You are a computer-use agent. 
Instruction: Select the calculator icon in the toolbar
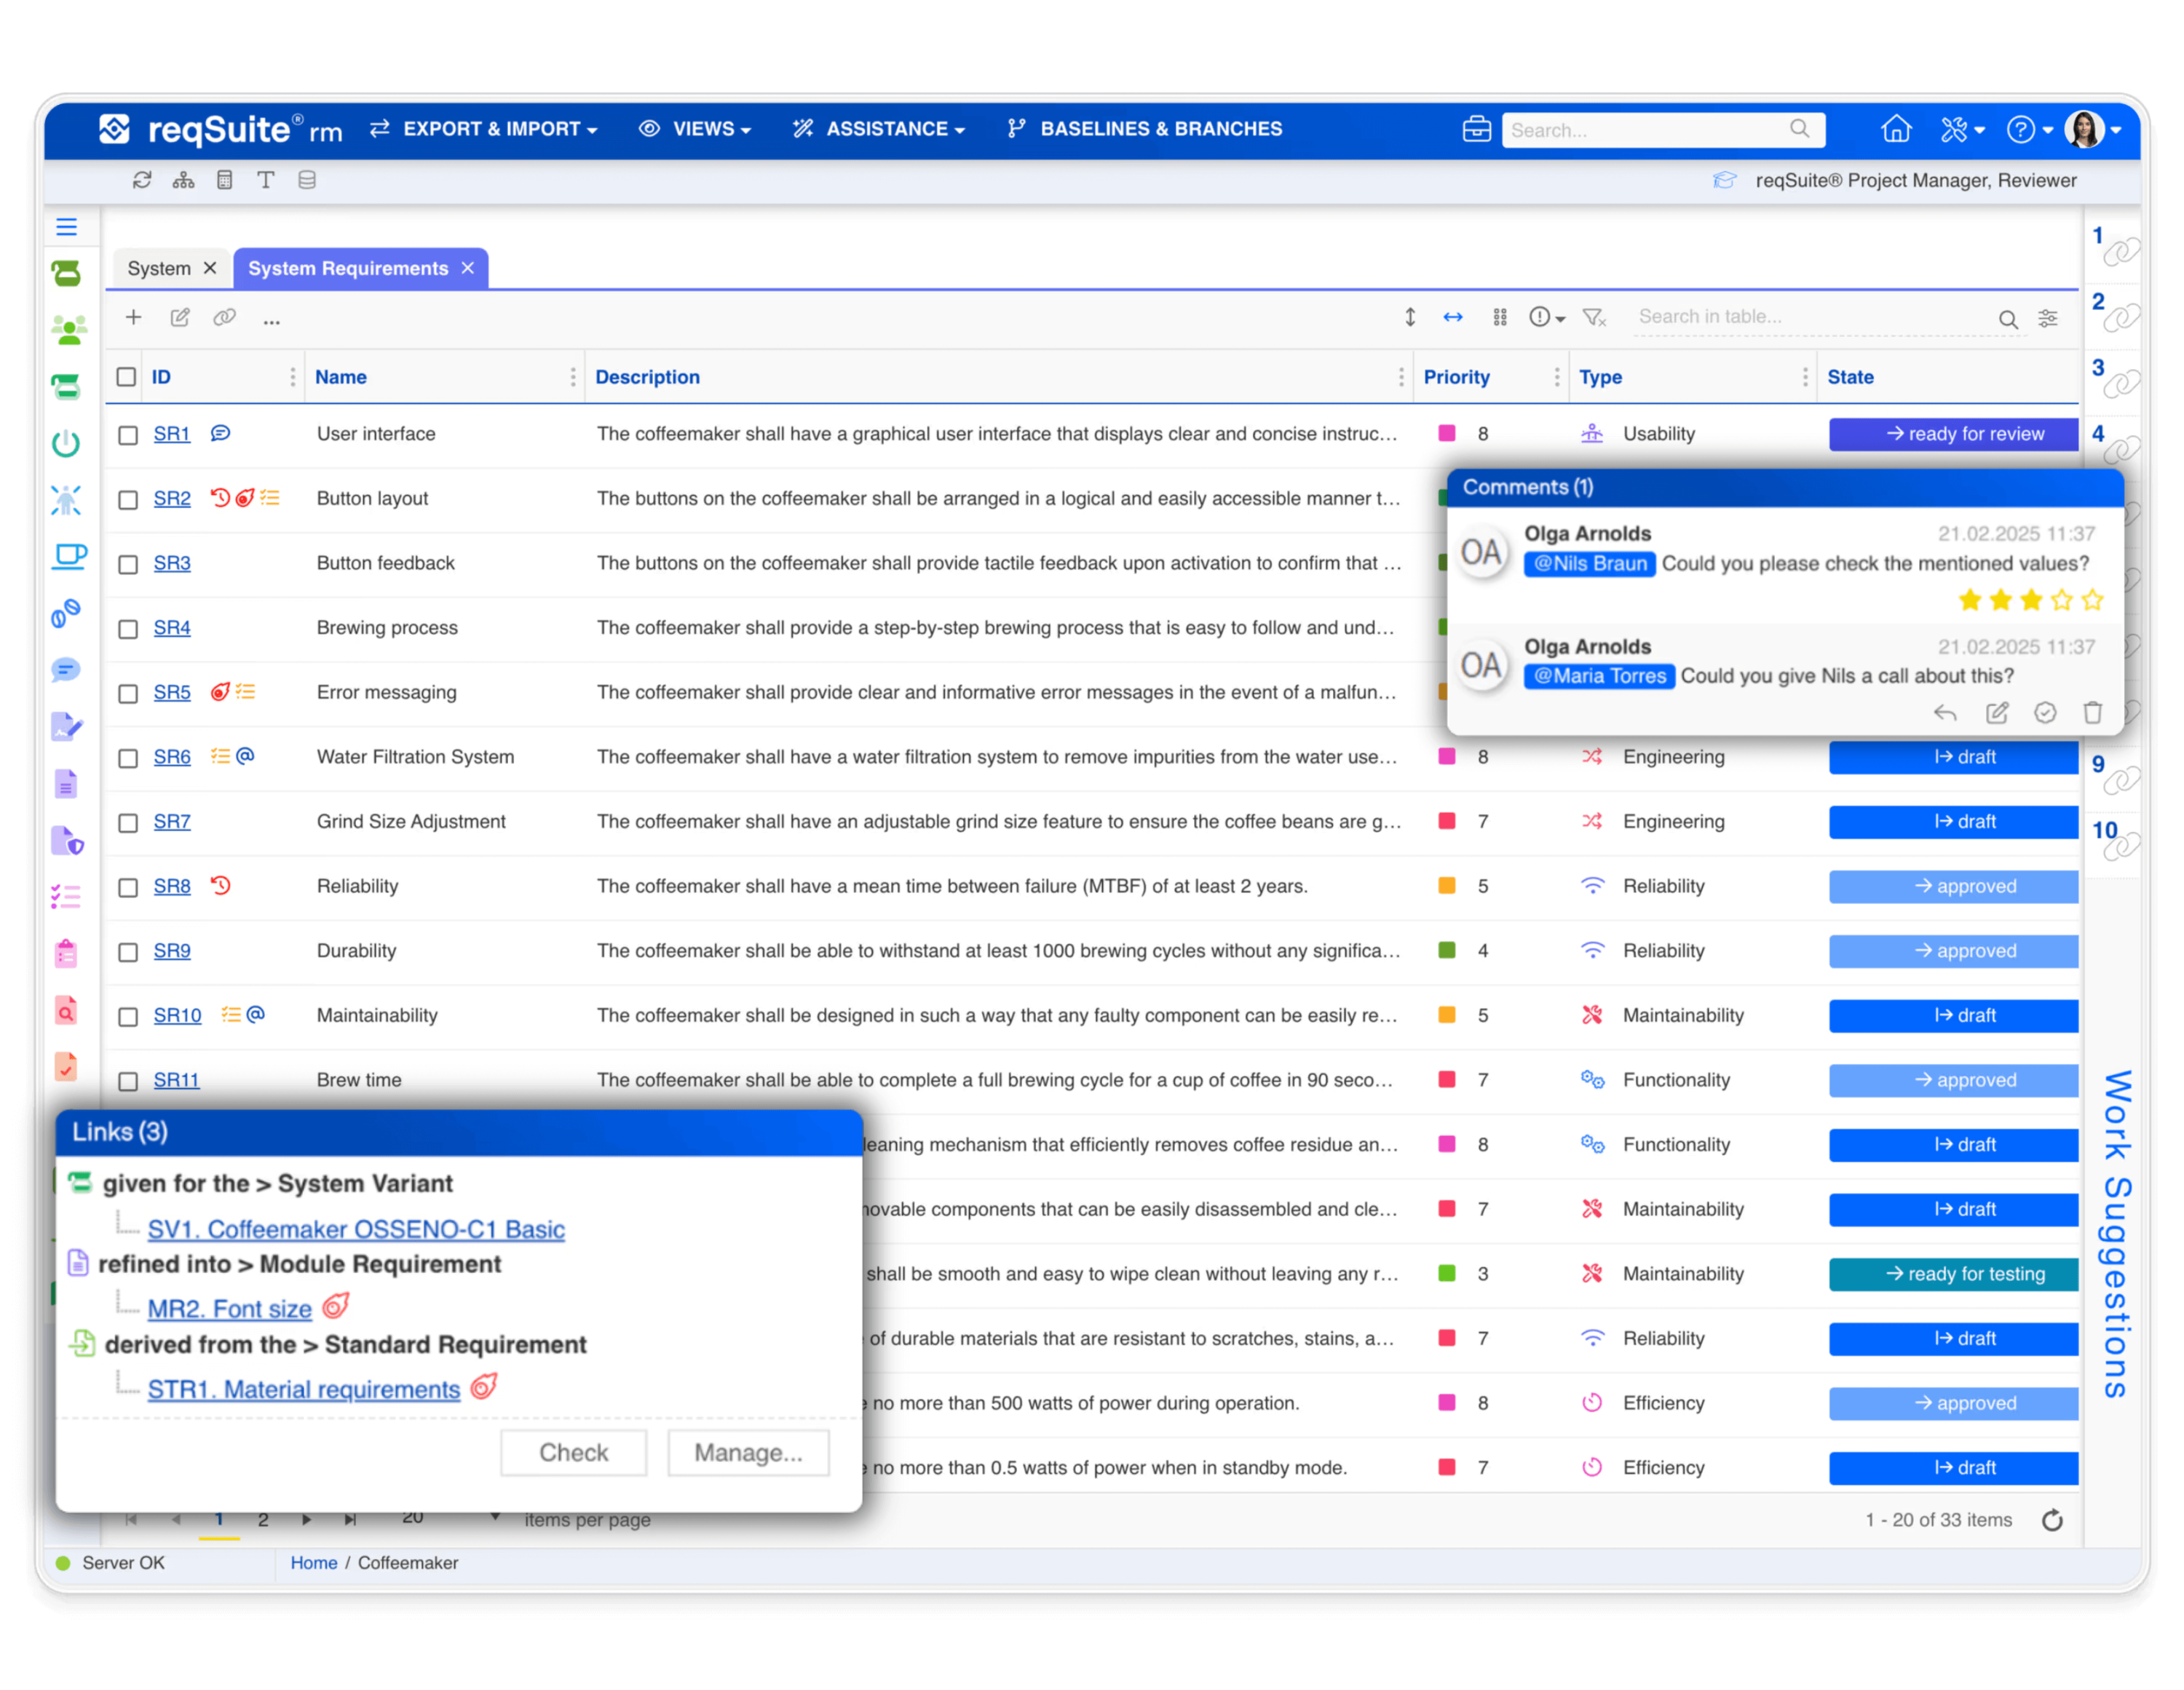[225, 180]
